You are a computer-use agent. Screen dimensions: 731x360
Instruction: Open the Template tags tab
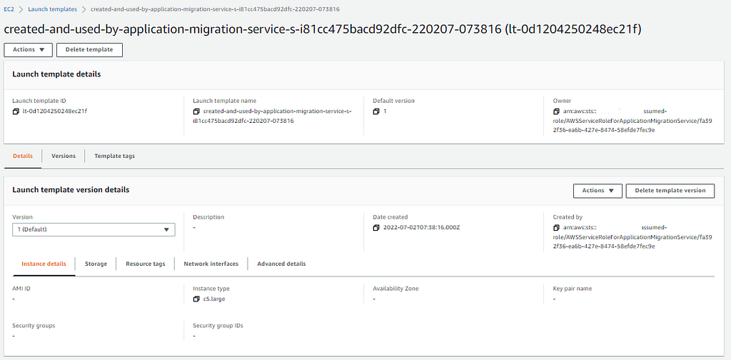115,156
